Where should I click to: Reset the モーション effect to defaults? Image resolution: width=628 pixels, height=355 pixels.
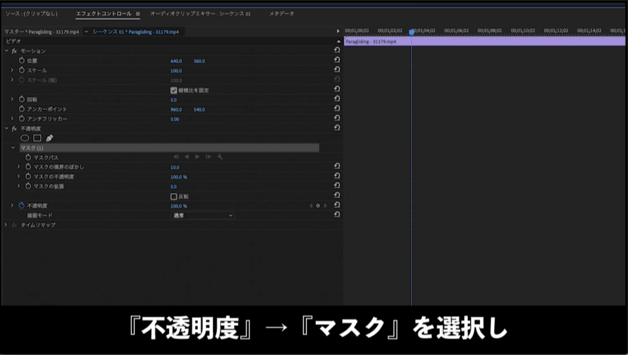point(338,50)
